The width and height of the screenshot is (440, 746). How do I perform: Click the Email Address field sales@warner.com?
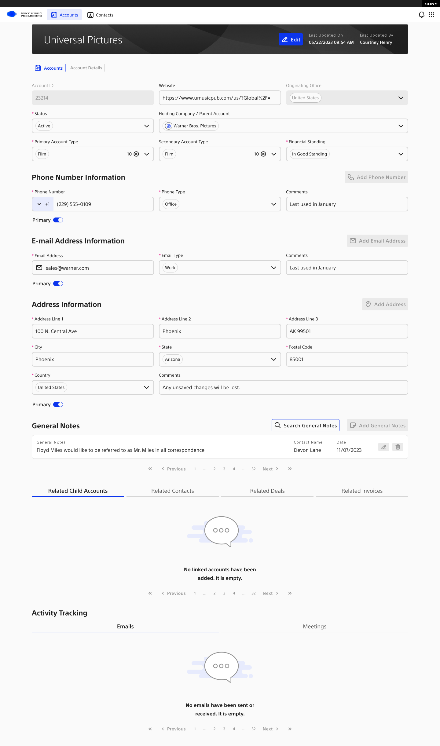(x=93, y=268)
